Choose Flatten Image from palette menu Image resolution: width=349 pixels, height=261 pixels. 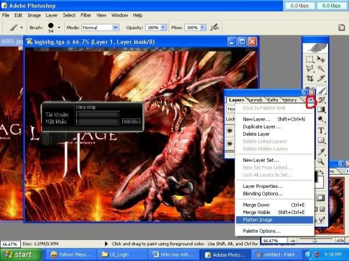[275, 220]
